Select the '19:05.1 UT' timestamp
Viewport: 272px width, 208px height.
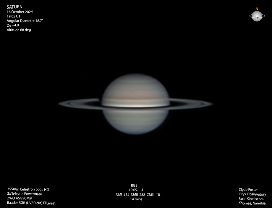click(137, 190)
